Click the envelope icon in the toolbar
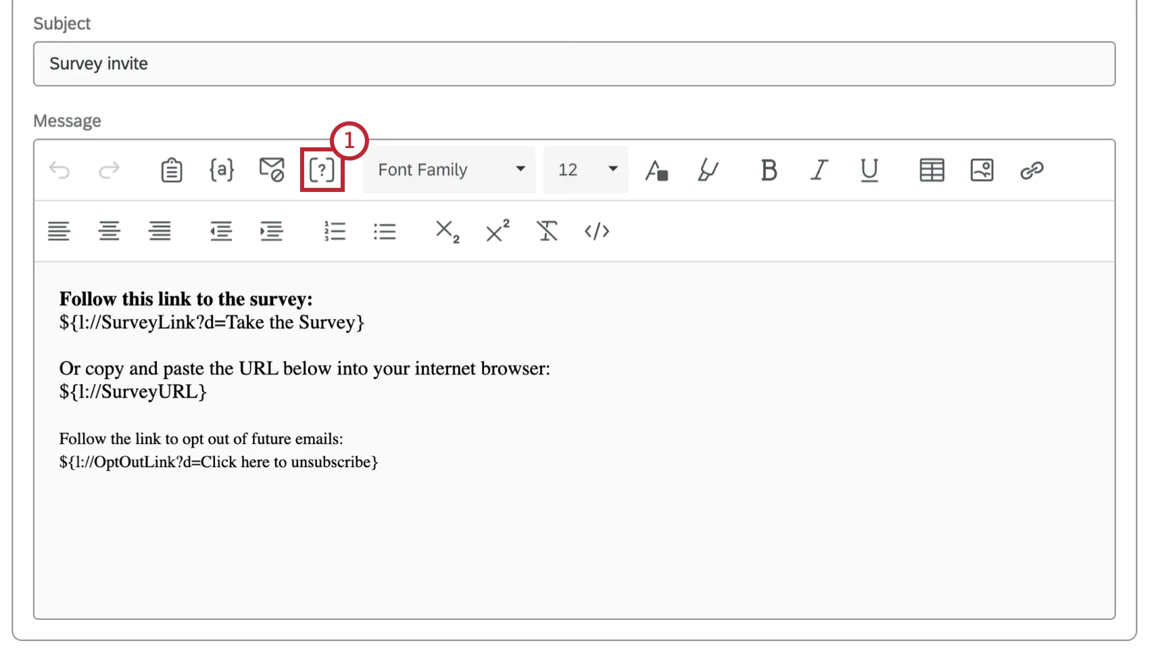Viewport: 1149px width, 661px height. pyautogui.click(x=272, y=170)
